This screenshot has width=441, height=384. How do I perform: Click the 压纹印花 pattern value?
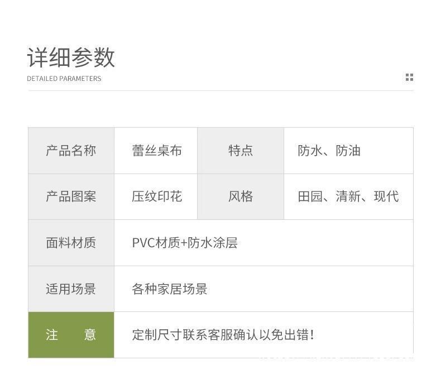point(157,196)
